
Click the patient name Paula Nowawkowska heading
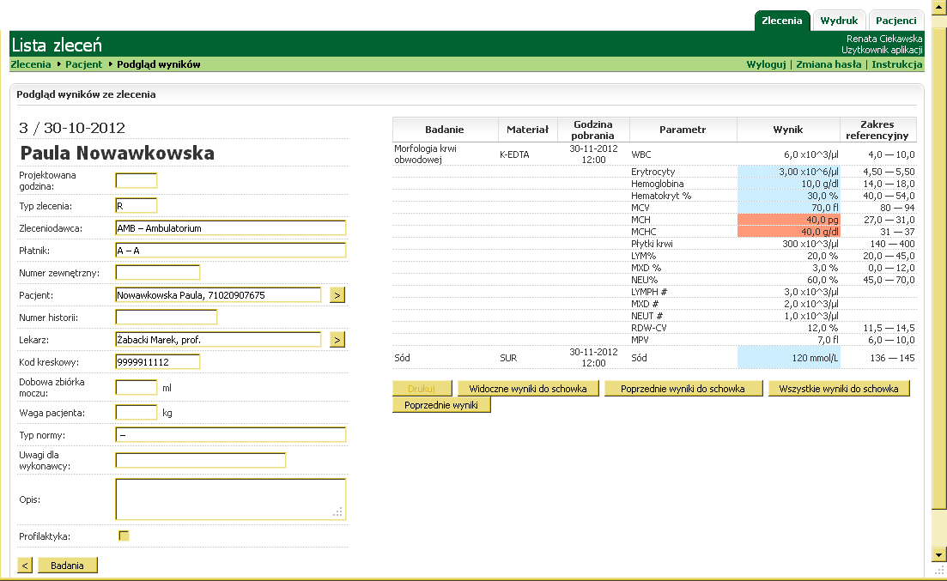pos(117,153)
